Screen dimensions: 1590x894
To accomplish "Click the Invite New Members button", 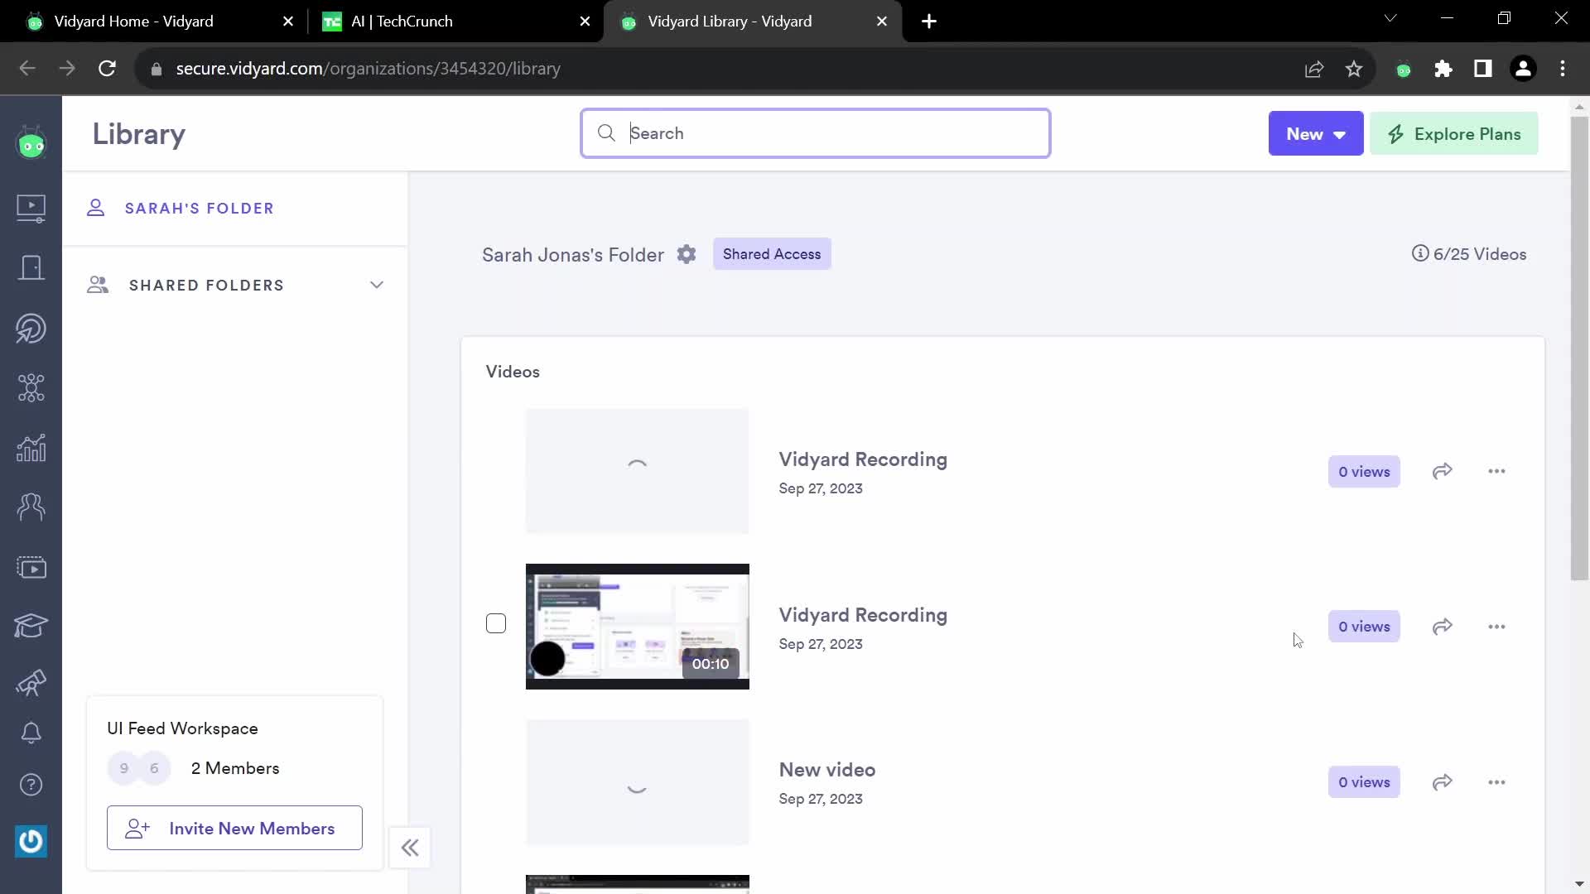I will coord(234,829).
